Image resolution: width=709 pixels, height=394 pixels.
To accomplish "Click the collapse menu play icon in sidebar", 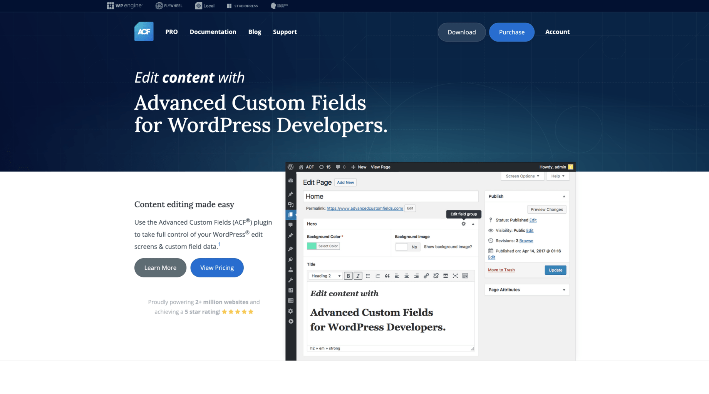I will pos(291,321).
